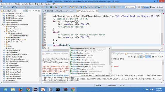Expand the target folder
The width and height of the screenshot is (165, 92).
[x=5, y=46]
